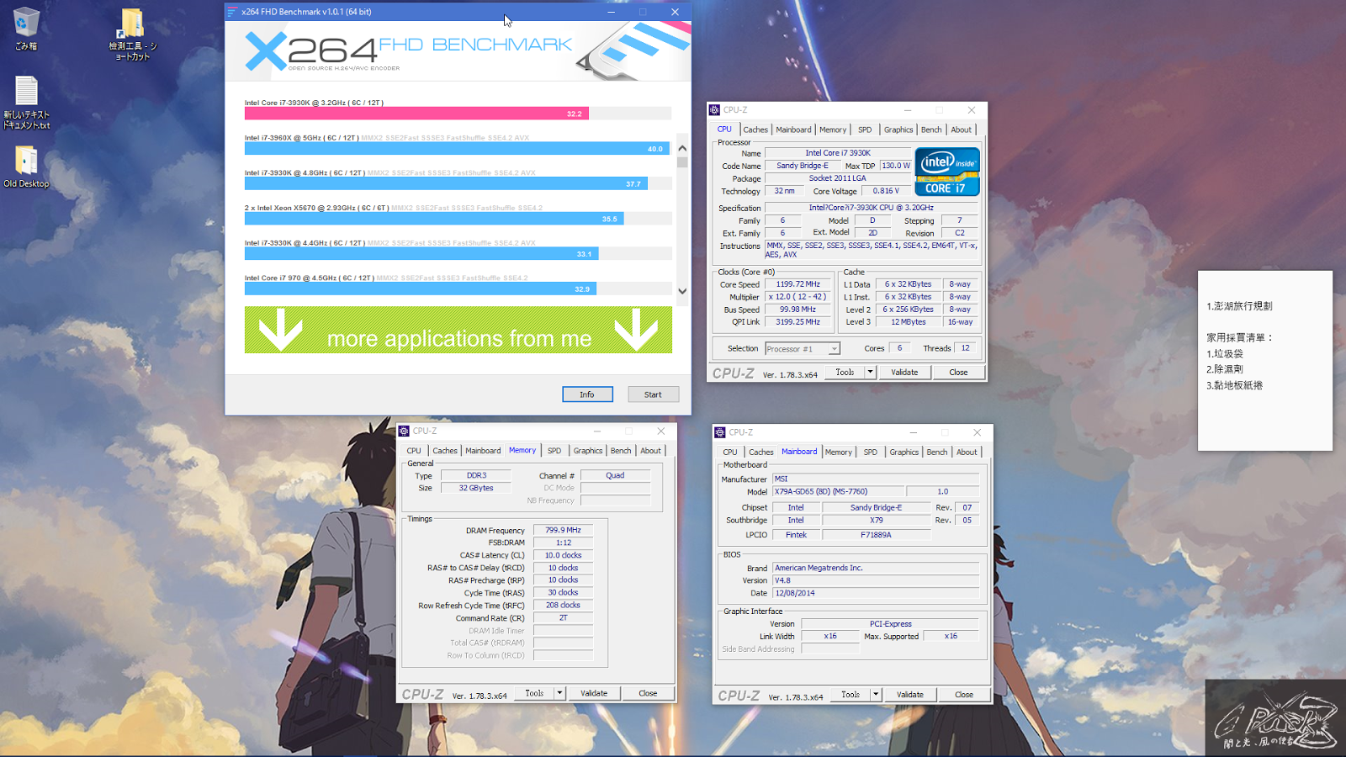Click the BIOS Date field 12/08/2014
1346x757 pixels.
pos(876,593)
